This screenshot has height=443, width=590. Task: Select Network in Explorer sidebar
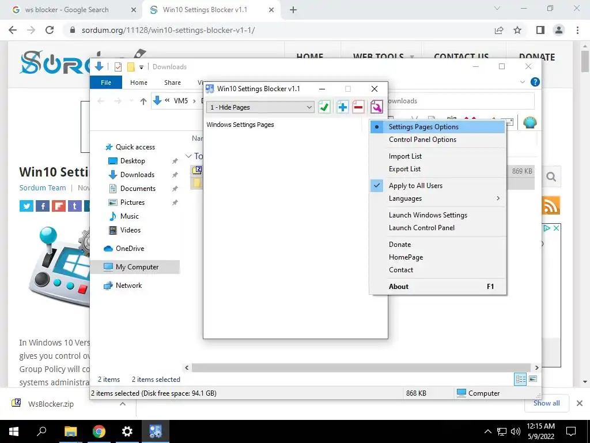(x=128, y=285)
